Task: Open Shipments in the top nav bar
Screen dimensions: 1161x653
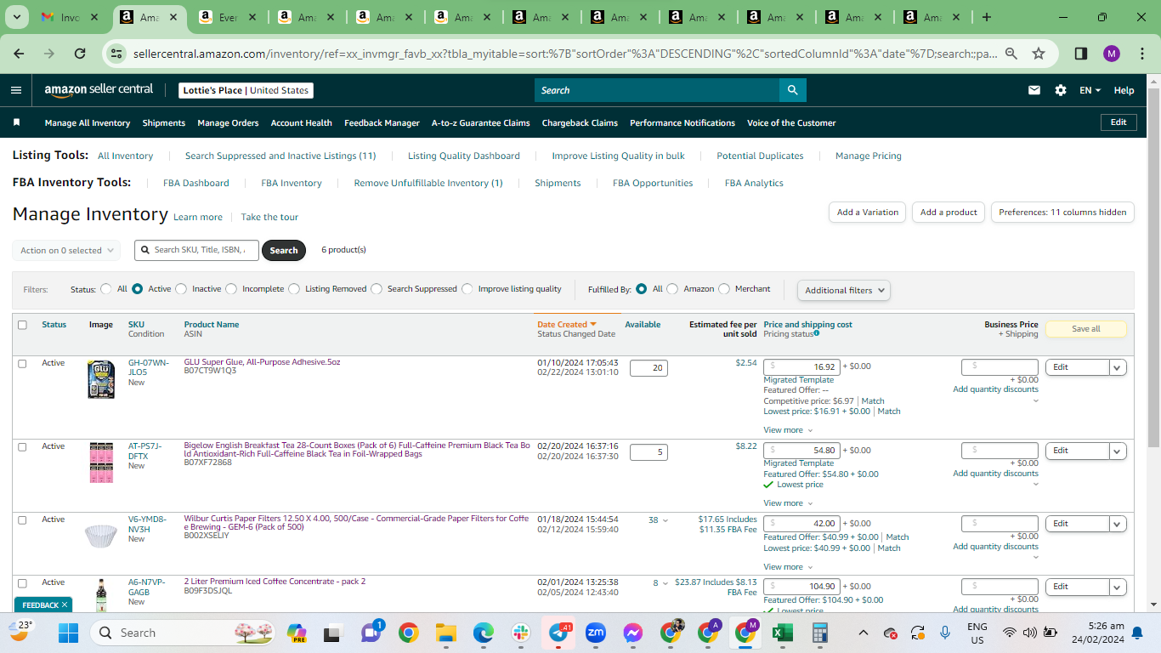Action: [x=164, y=122]
